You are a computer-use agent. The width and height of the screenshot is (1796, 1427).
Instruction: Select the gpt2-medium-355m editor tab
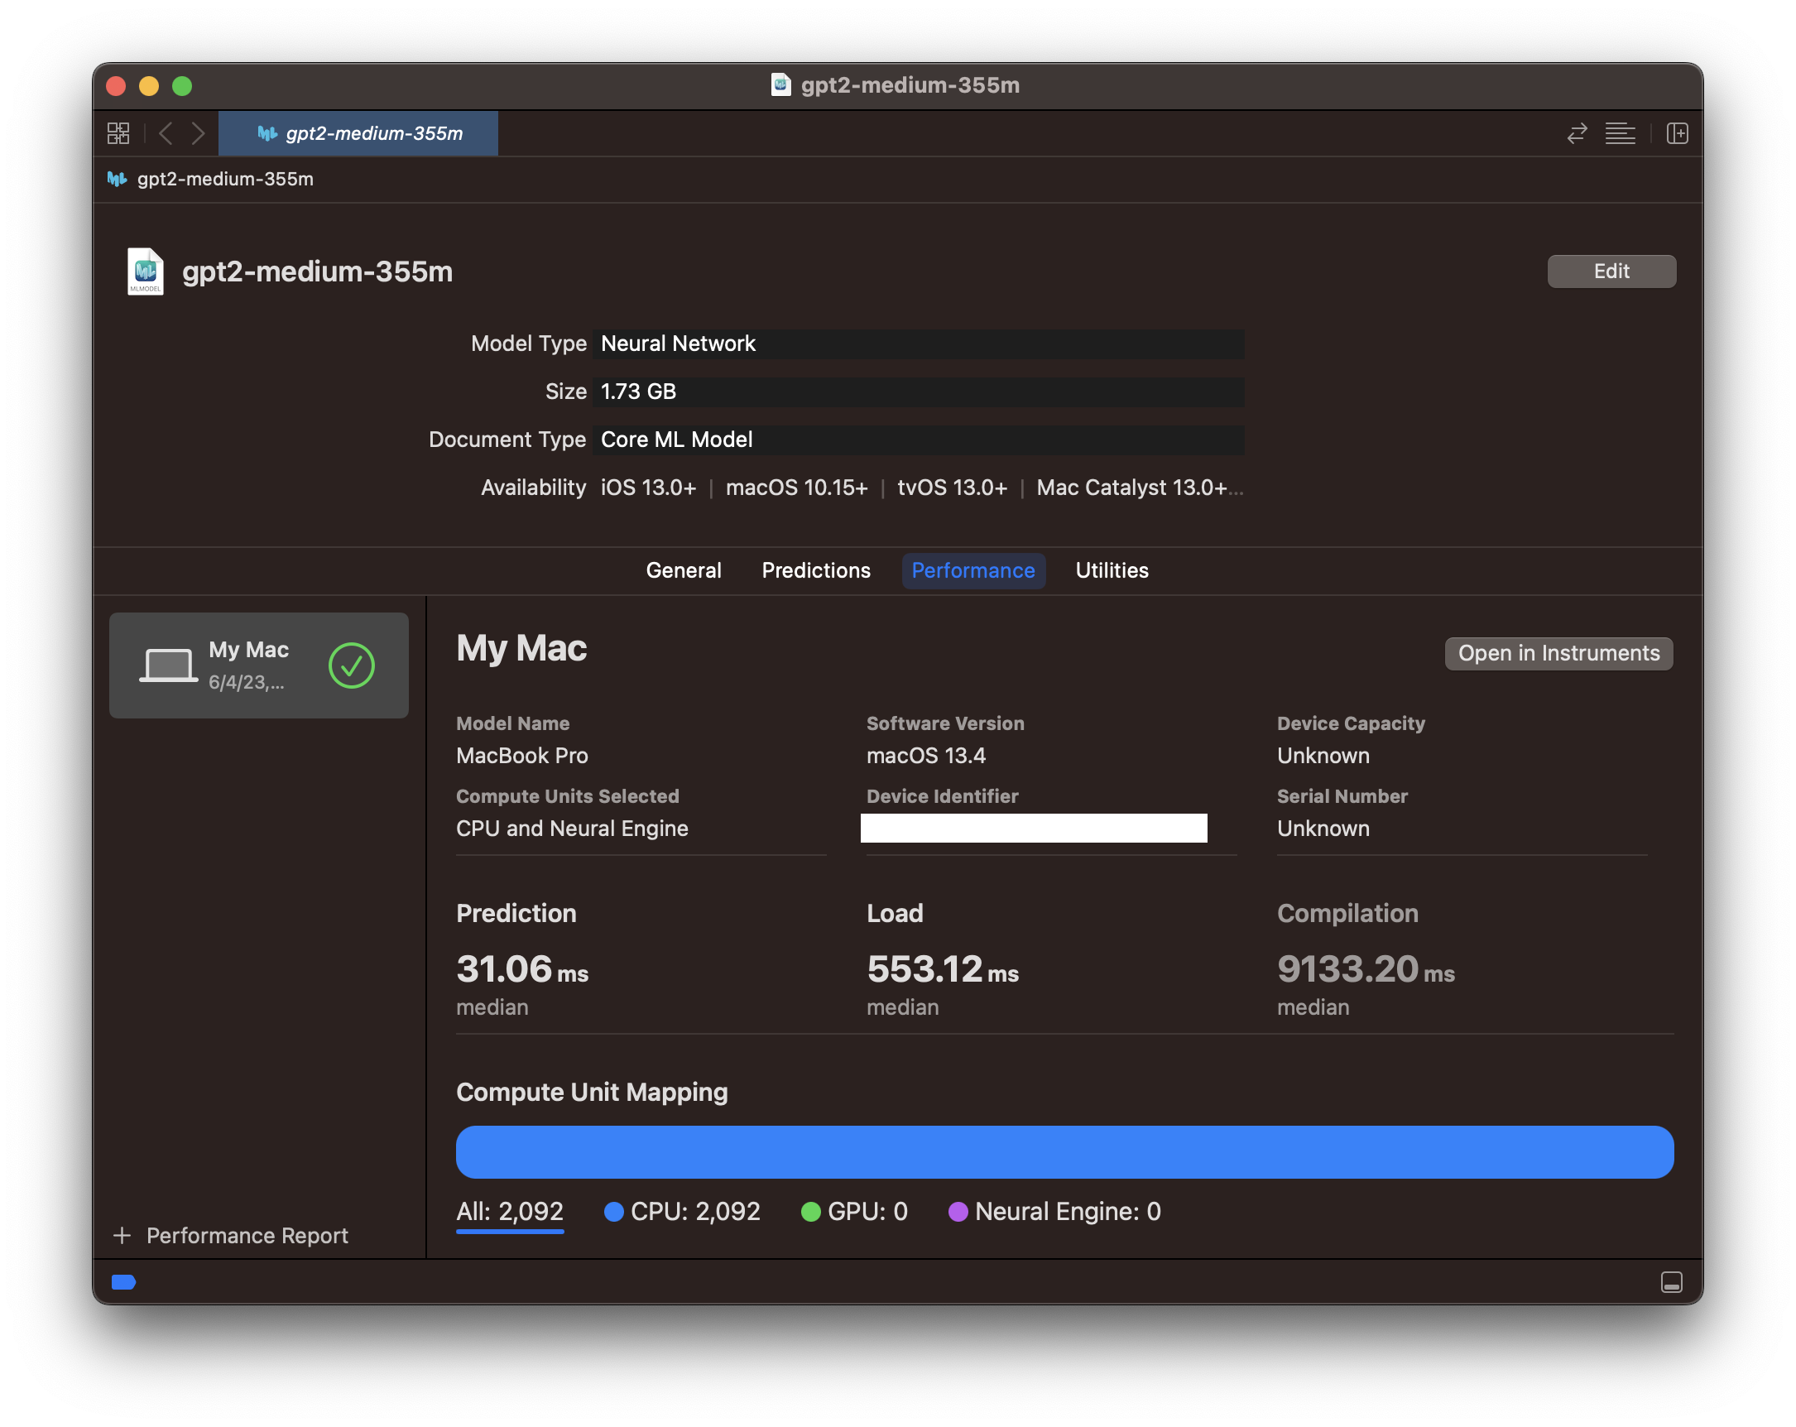(358, 133)
